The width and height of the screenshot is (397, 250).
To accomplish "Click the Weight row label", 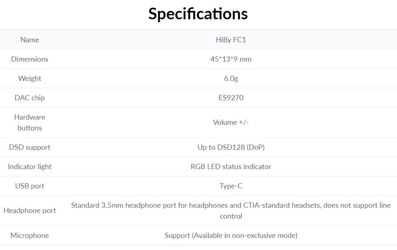I will pyautogui.click(x=29, y=79).
